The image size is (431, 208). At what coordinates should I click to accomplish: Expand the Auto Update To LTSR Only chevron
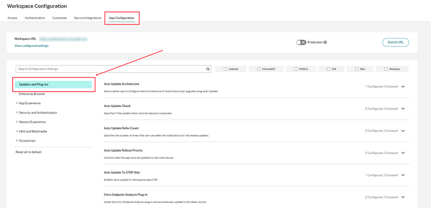403,175
